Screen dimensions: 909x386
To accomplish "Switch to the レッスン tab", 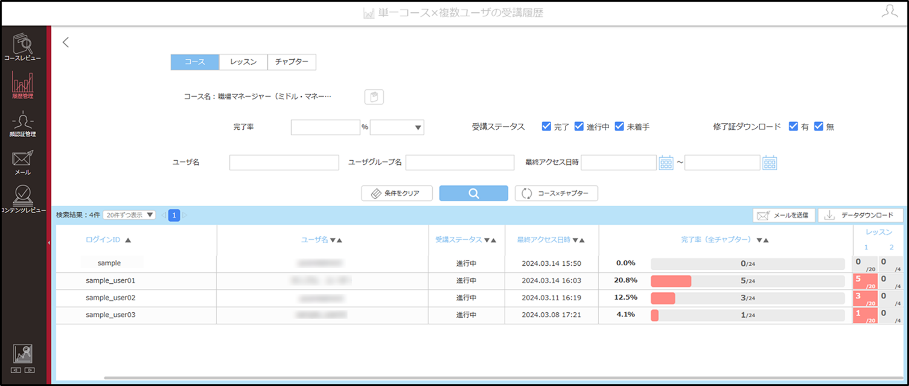I will [243, 62].
